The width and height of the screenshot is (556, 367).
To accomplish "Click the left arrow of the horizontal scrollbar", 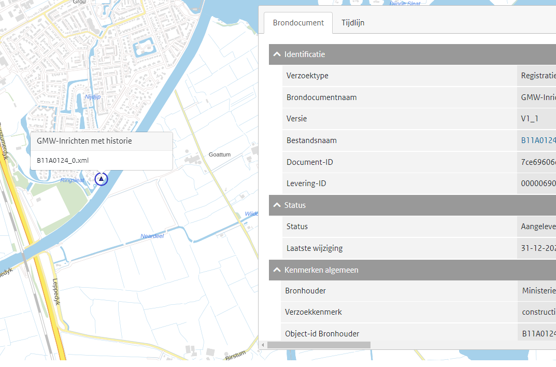I will 263,345.
